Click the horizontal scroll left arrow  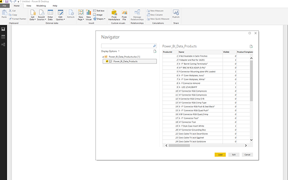(x=167, y=145)
